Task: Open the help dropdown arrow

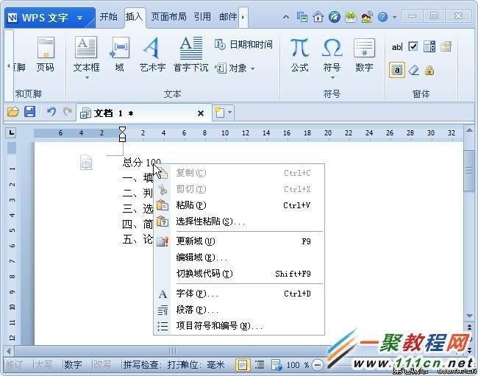Action: tap(394, 17)
